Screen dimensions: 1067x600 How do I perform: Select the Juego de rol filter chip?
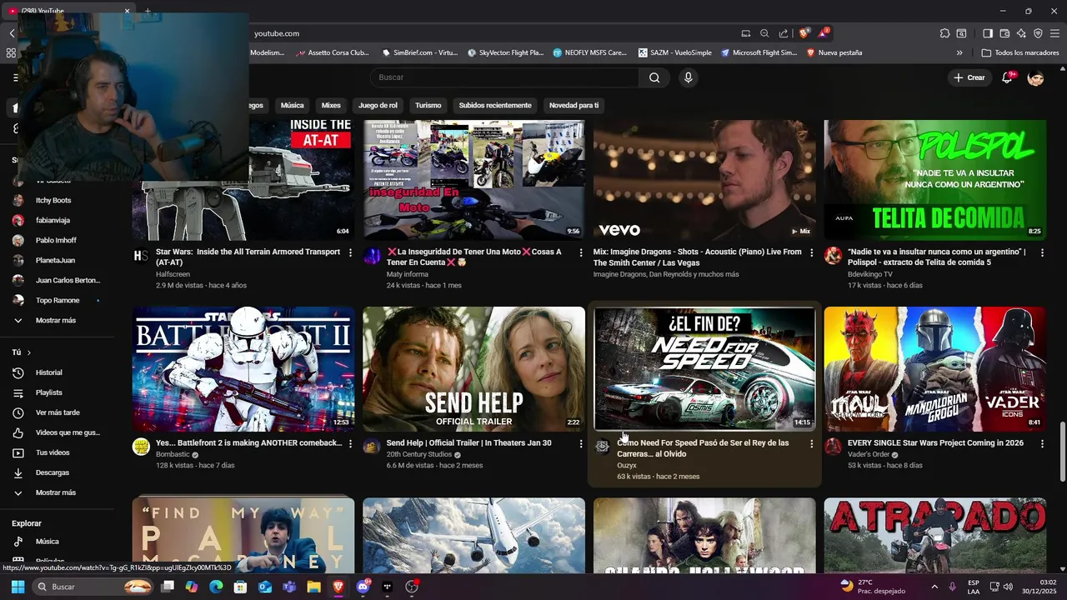coord(378,106)
